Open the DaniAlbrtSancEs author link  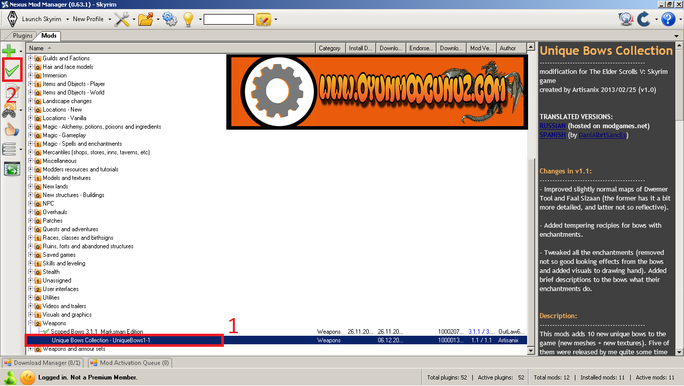click(x=603, y=135)
